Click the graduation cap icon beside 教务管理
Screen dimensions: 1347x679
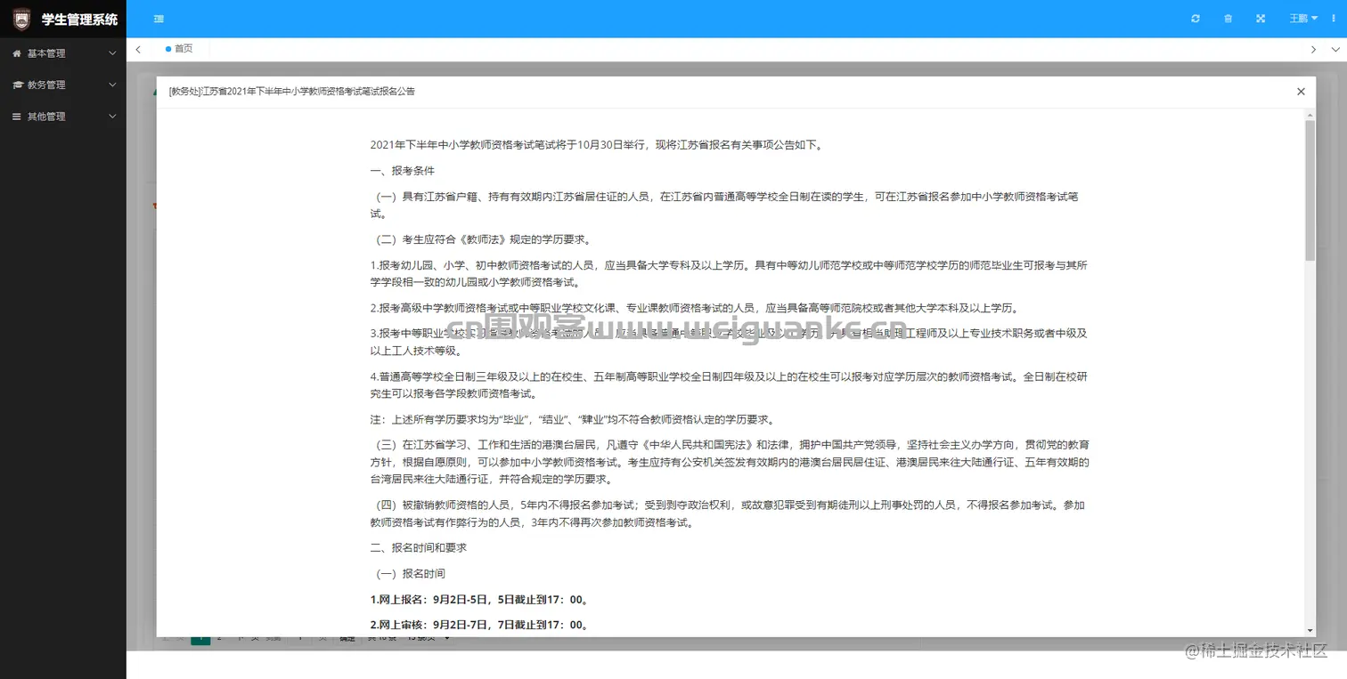tap(17, 85)
